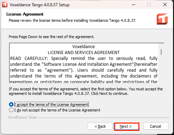Select I do not accept the terms radio button
This screenshot has height=135, width=174.
pos(11,110)
